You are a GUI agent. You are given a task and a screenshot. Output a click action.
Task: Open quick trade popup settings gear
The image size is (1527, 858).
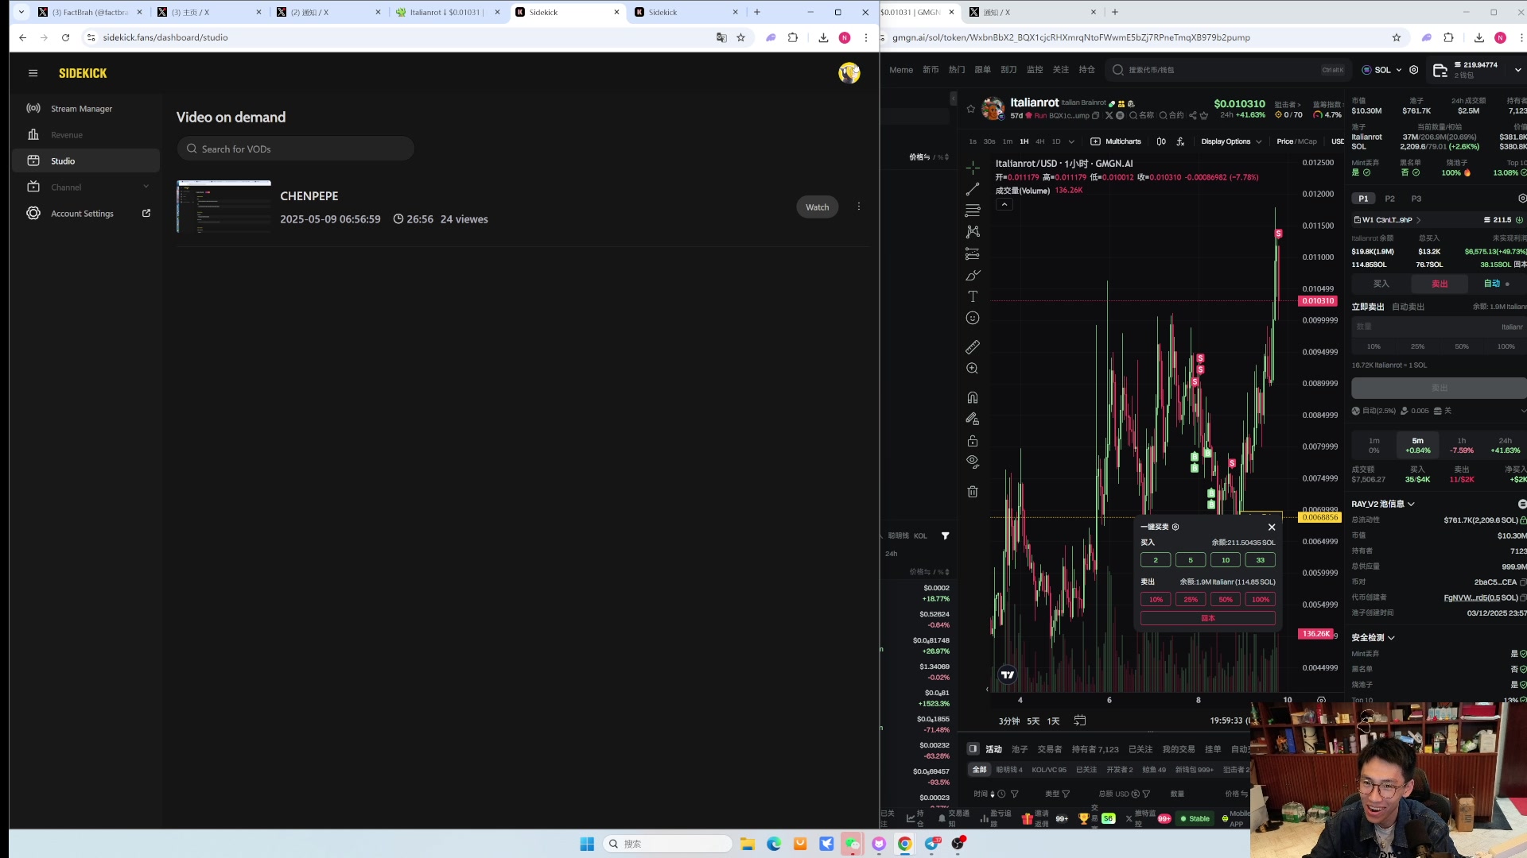click(1175, 527)
